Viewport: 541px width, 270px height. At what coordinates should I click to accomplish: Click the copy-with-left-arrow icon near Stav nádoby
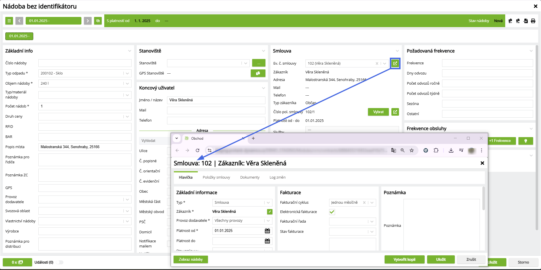[510, 21]
